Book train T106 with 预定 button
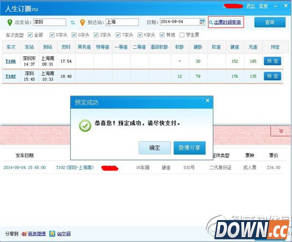This screenshot has height=242, width=292. click(x=272, y=61)
